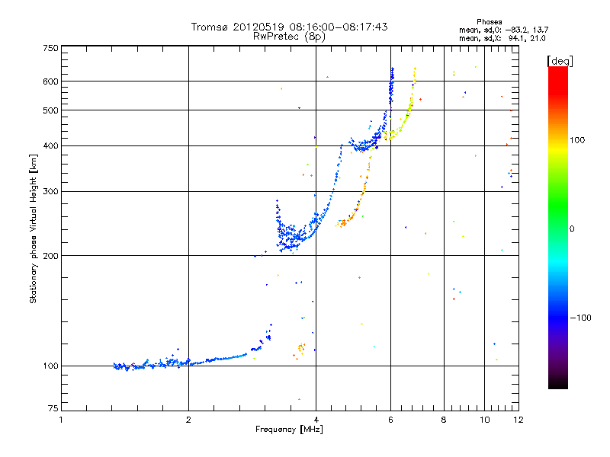The image size is (610, 457).
Task: Click the y-axis label '75'
Action: click(x=53, y=408)
